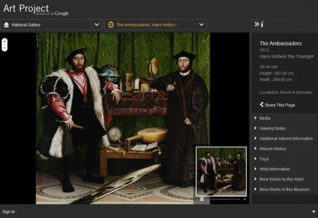Click plus icon in bottom-right corner
This screenshot has width=318, height=218.
(x=314, y=211)
